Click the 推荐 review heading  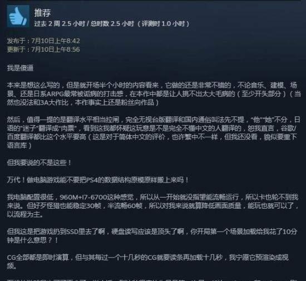(42, 13)
